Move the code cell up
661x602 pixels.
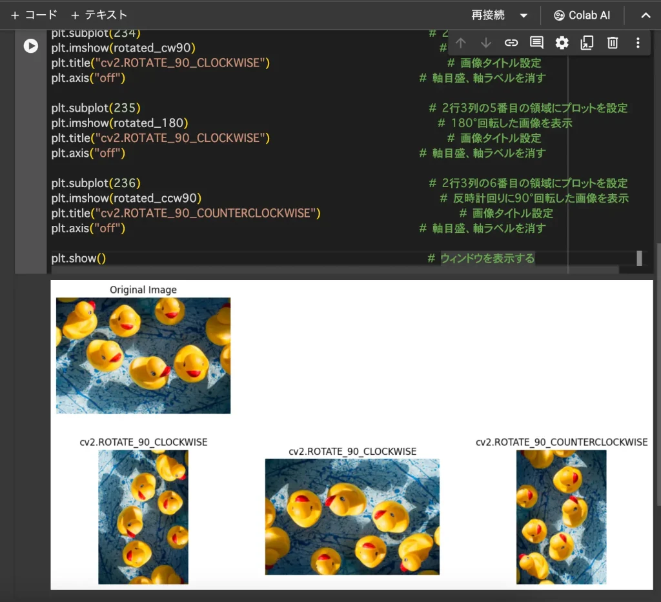(x=461, y=43)
